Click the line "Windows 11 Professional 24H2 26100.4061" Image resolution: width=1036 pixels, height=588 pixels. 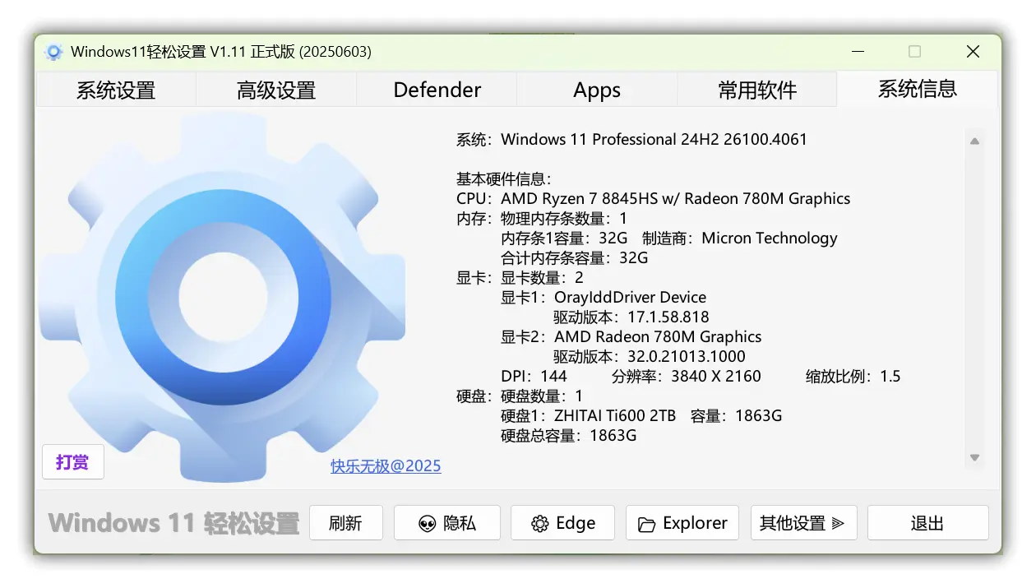pos(654,139)
